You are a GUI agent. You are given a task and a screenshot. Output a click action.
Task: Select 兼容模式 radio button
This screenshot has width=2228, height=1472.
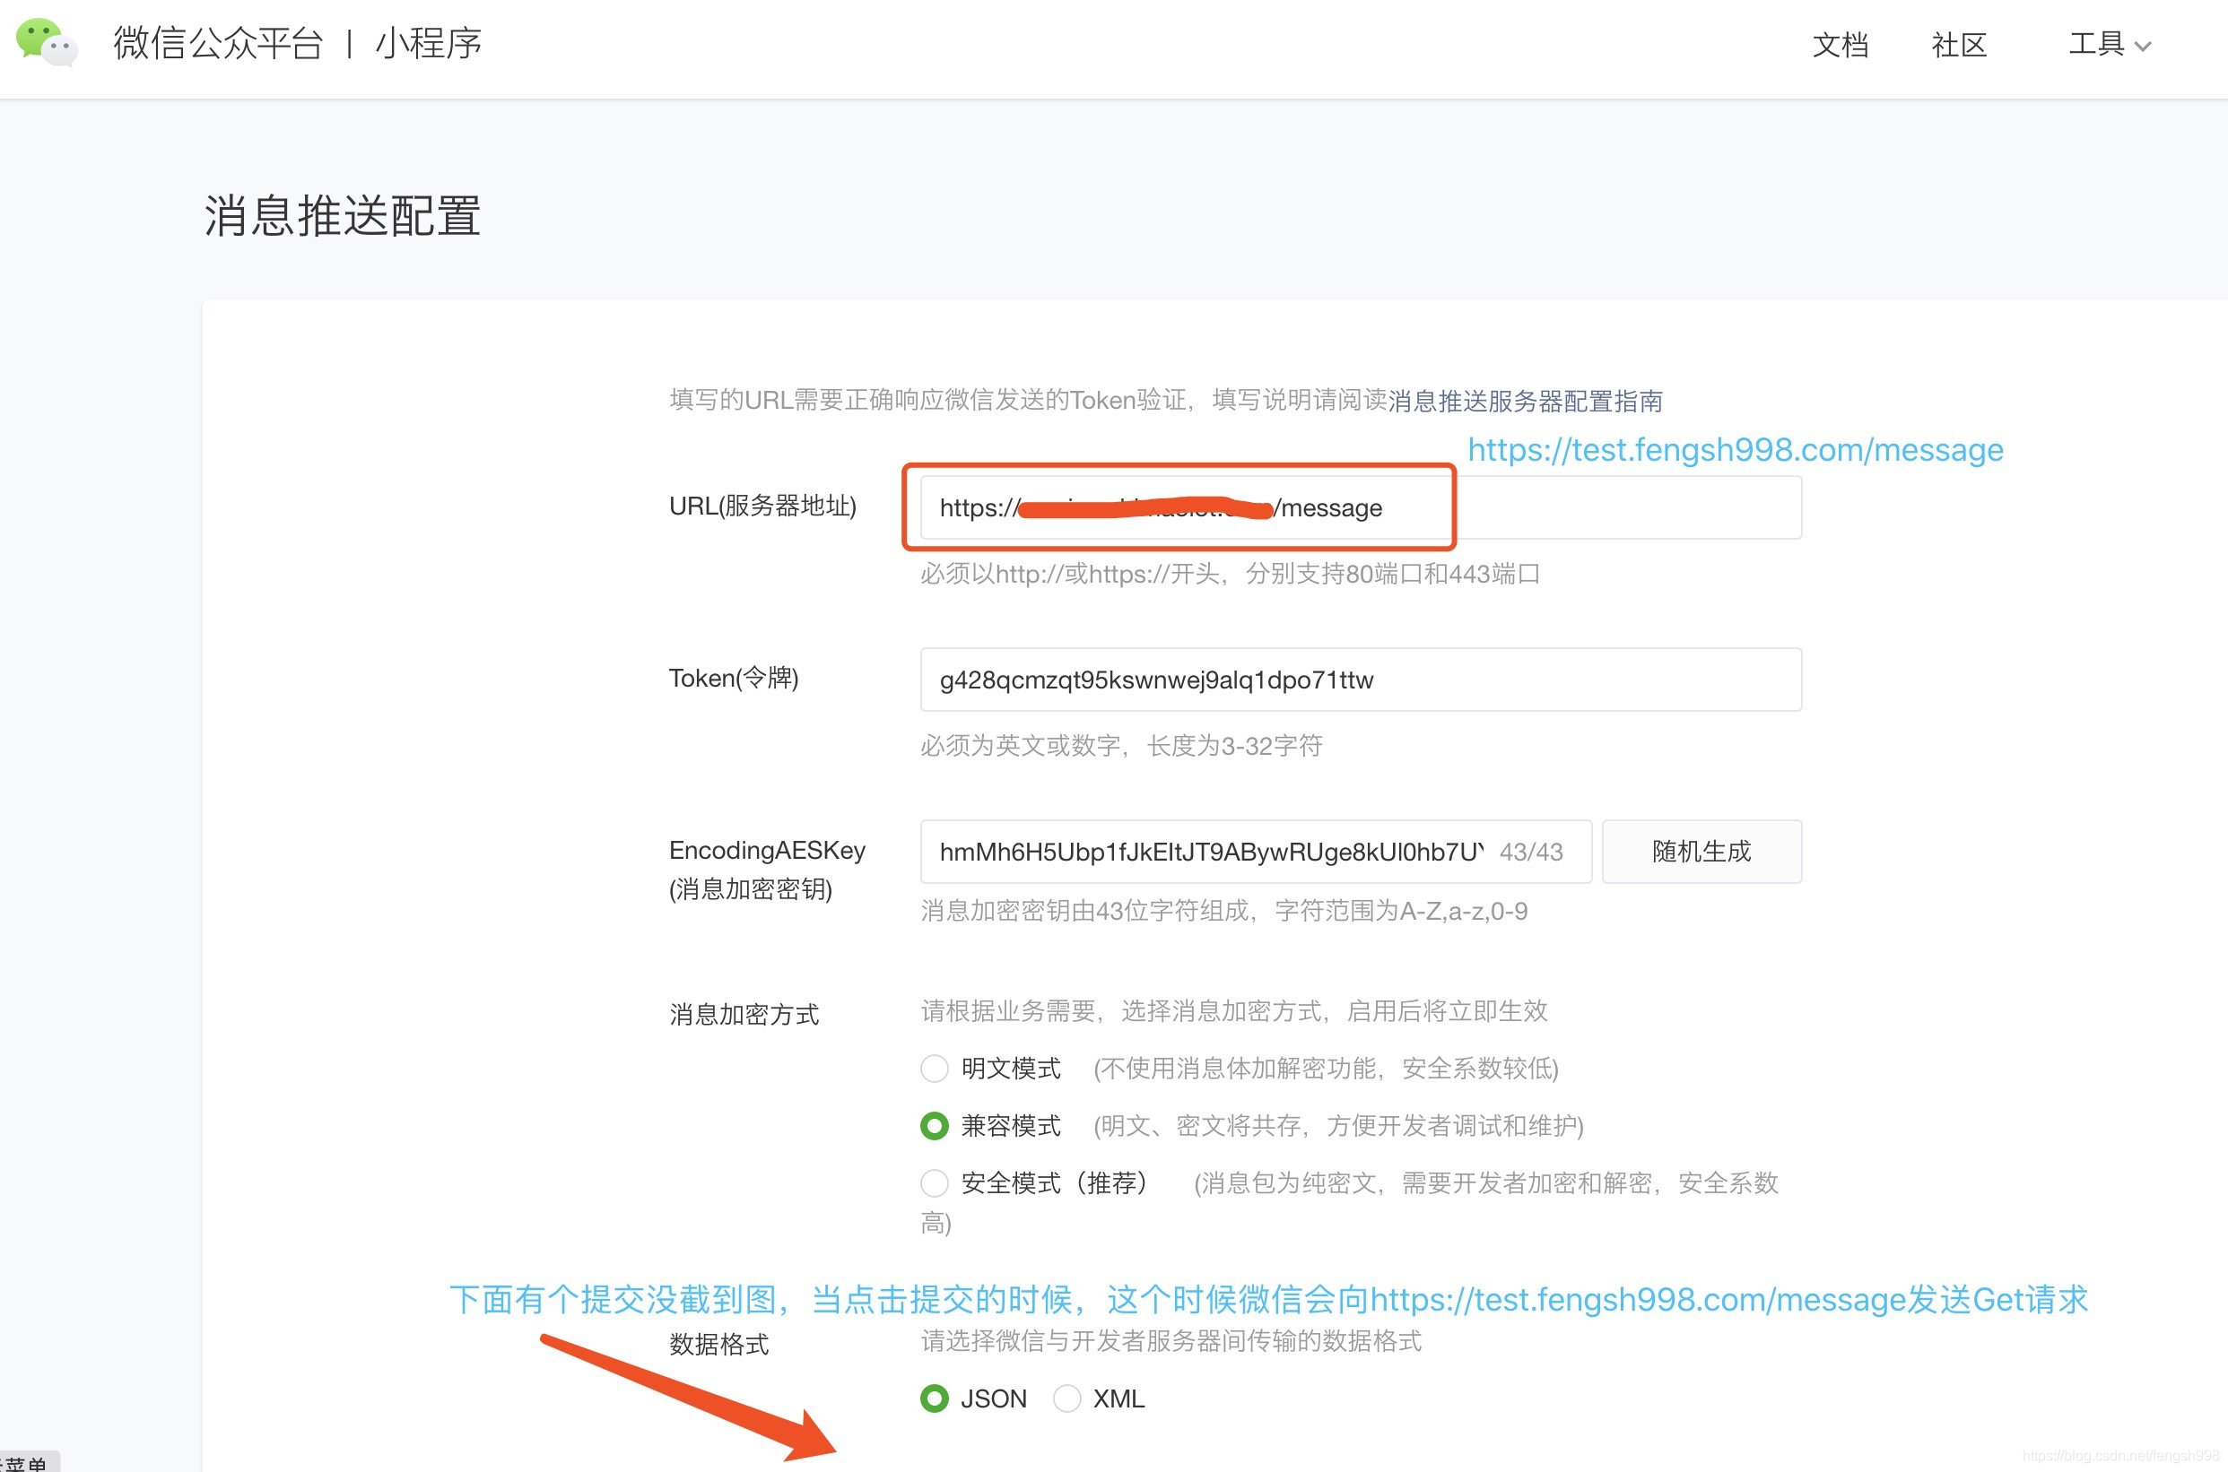click(935, 1126)
